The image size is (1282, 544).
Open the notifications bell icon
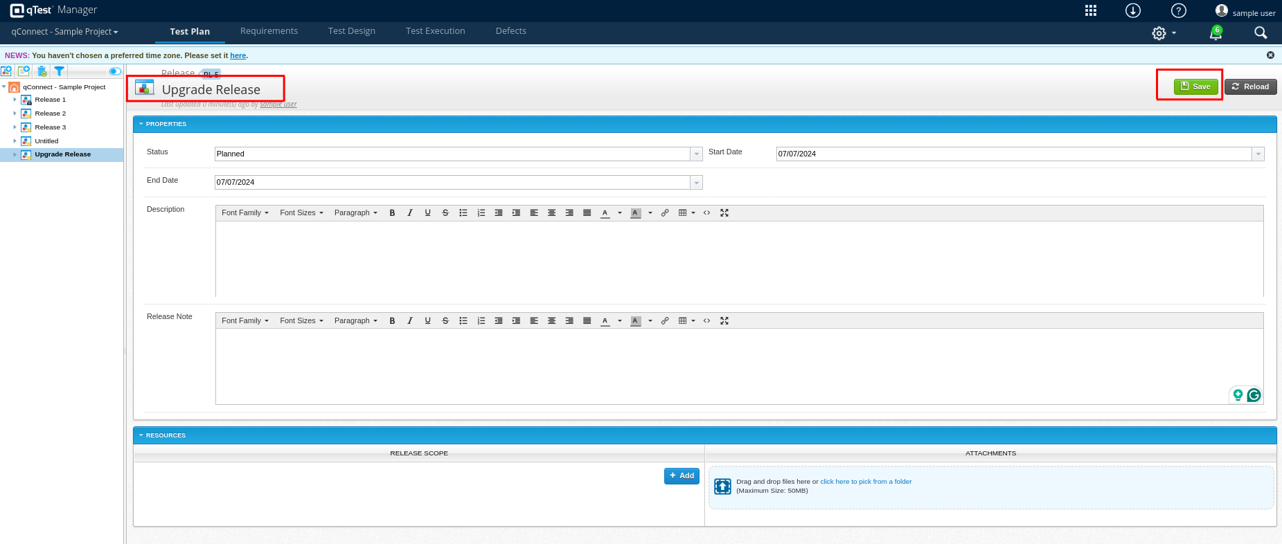coord(1216,33)
